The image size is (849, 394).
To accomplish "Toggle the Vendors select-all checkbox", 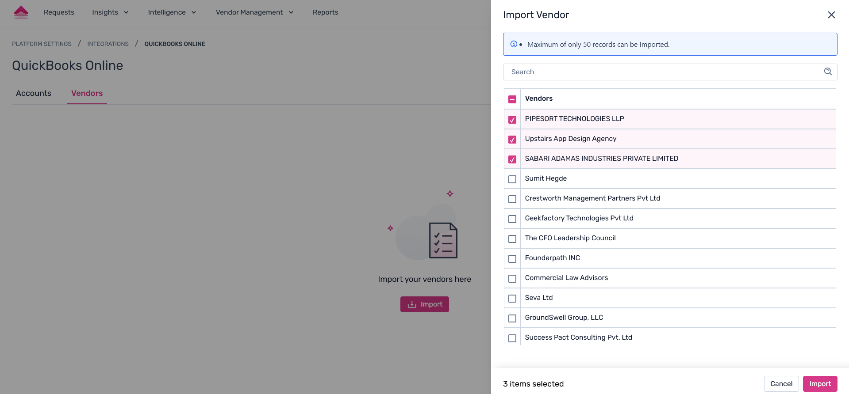I will pyautogui.click(x=512, y=99).
